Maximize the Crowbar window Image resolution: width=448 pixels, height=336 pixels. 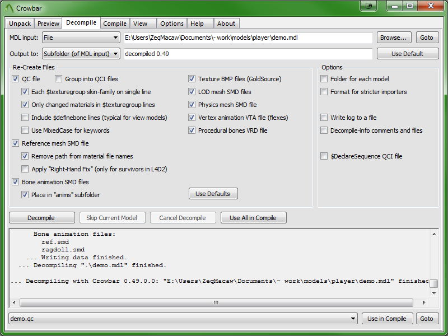[410, 6]
